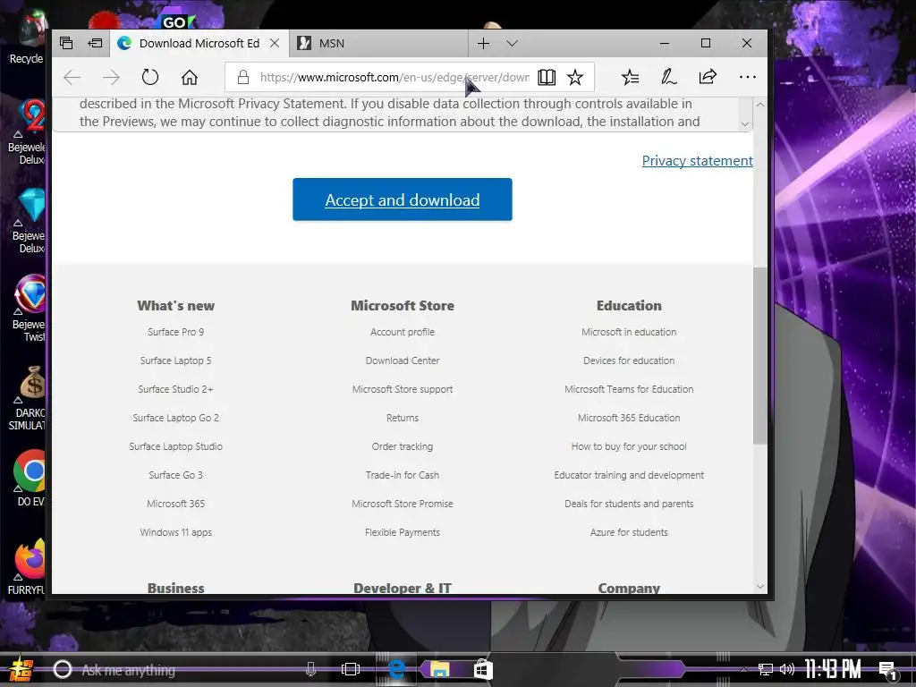Open Surface Studio 2+ link
The image size is (916, 687).
pos(176,389)
